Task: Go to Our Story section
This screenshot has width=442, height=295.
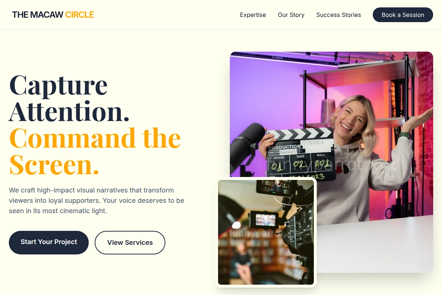Action: coord(291,15)
